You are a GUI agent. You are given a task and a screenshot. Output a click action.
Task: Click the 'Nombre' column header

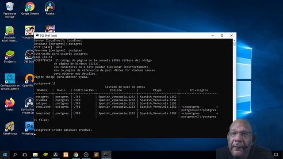(x=42, y=90)
